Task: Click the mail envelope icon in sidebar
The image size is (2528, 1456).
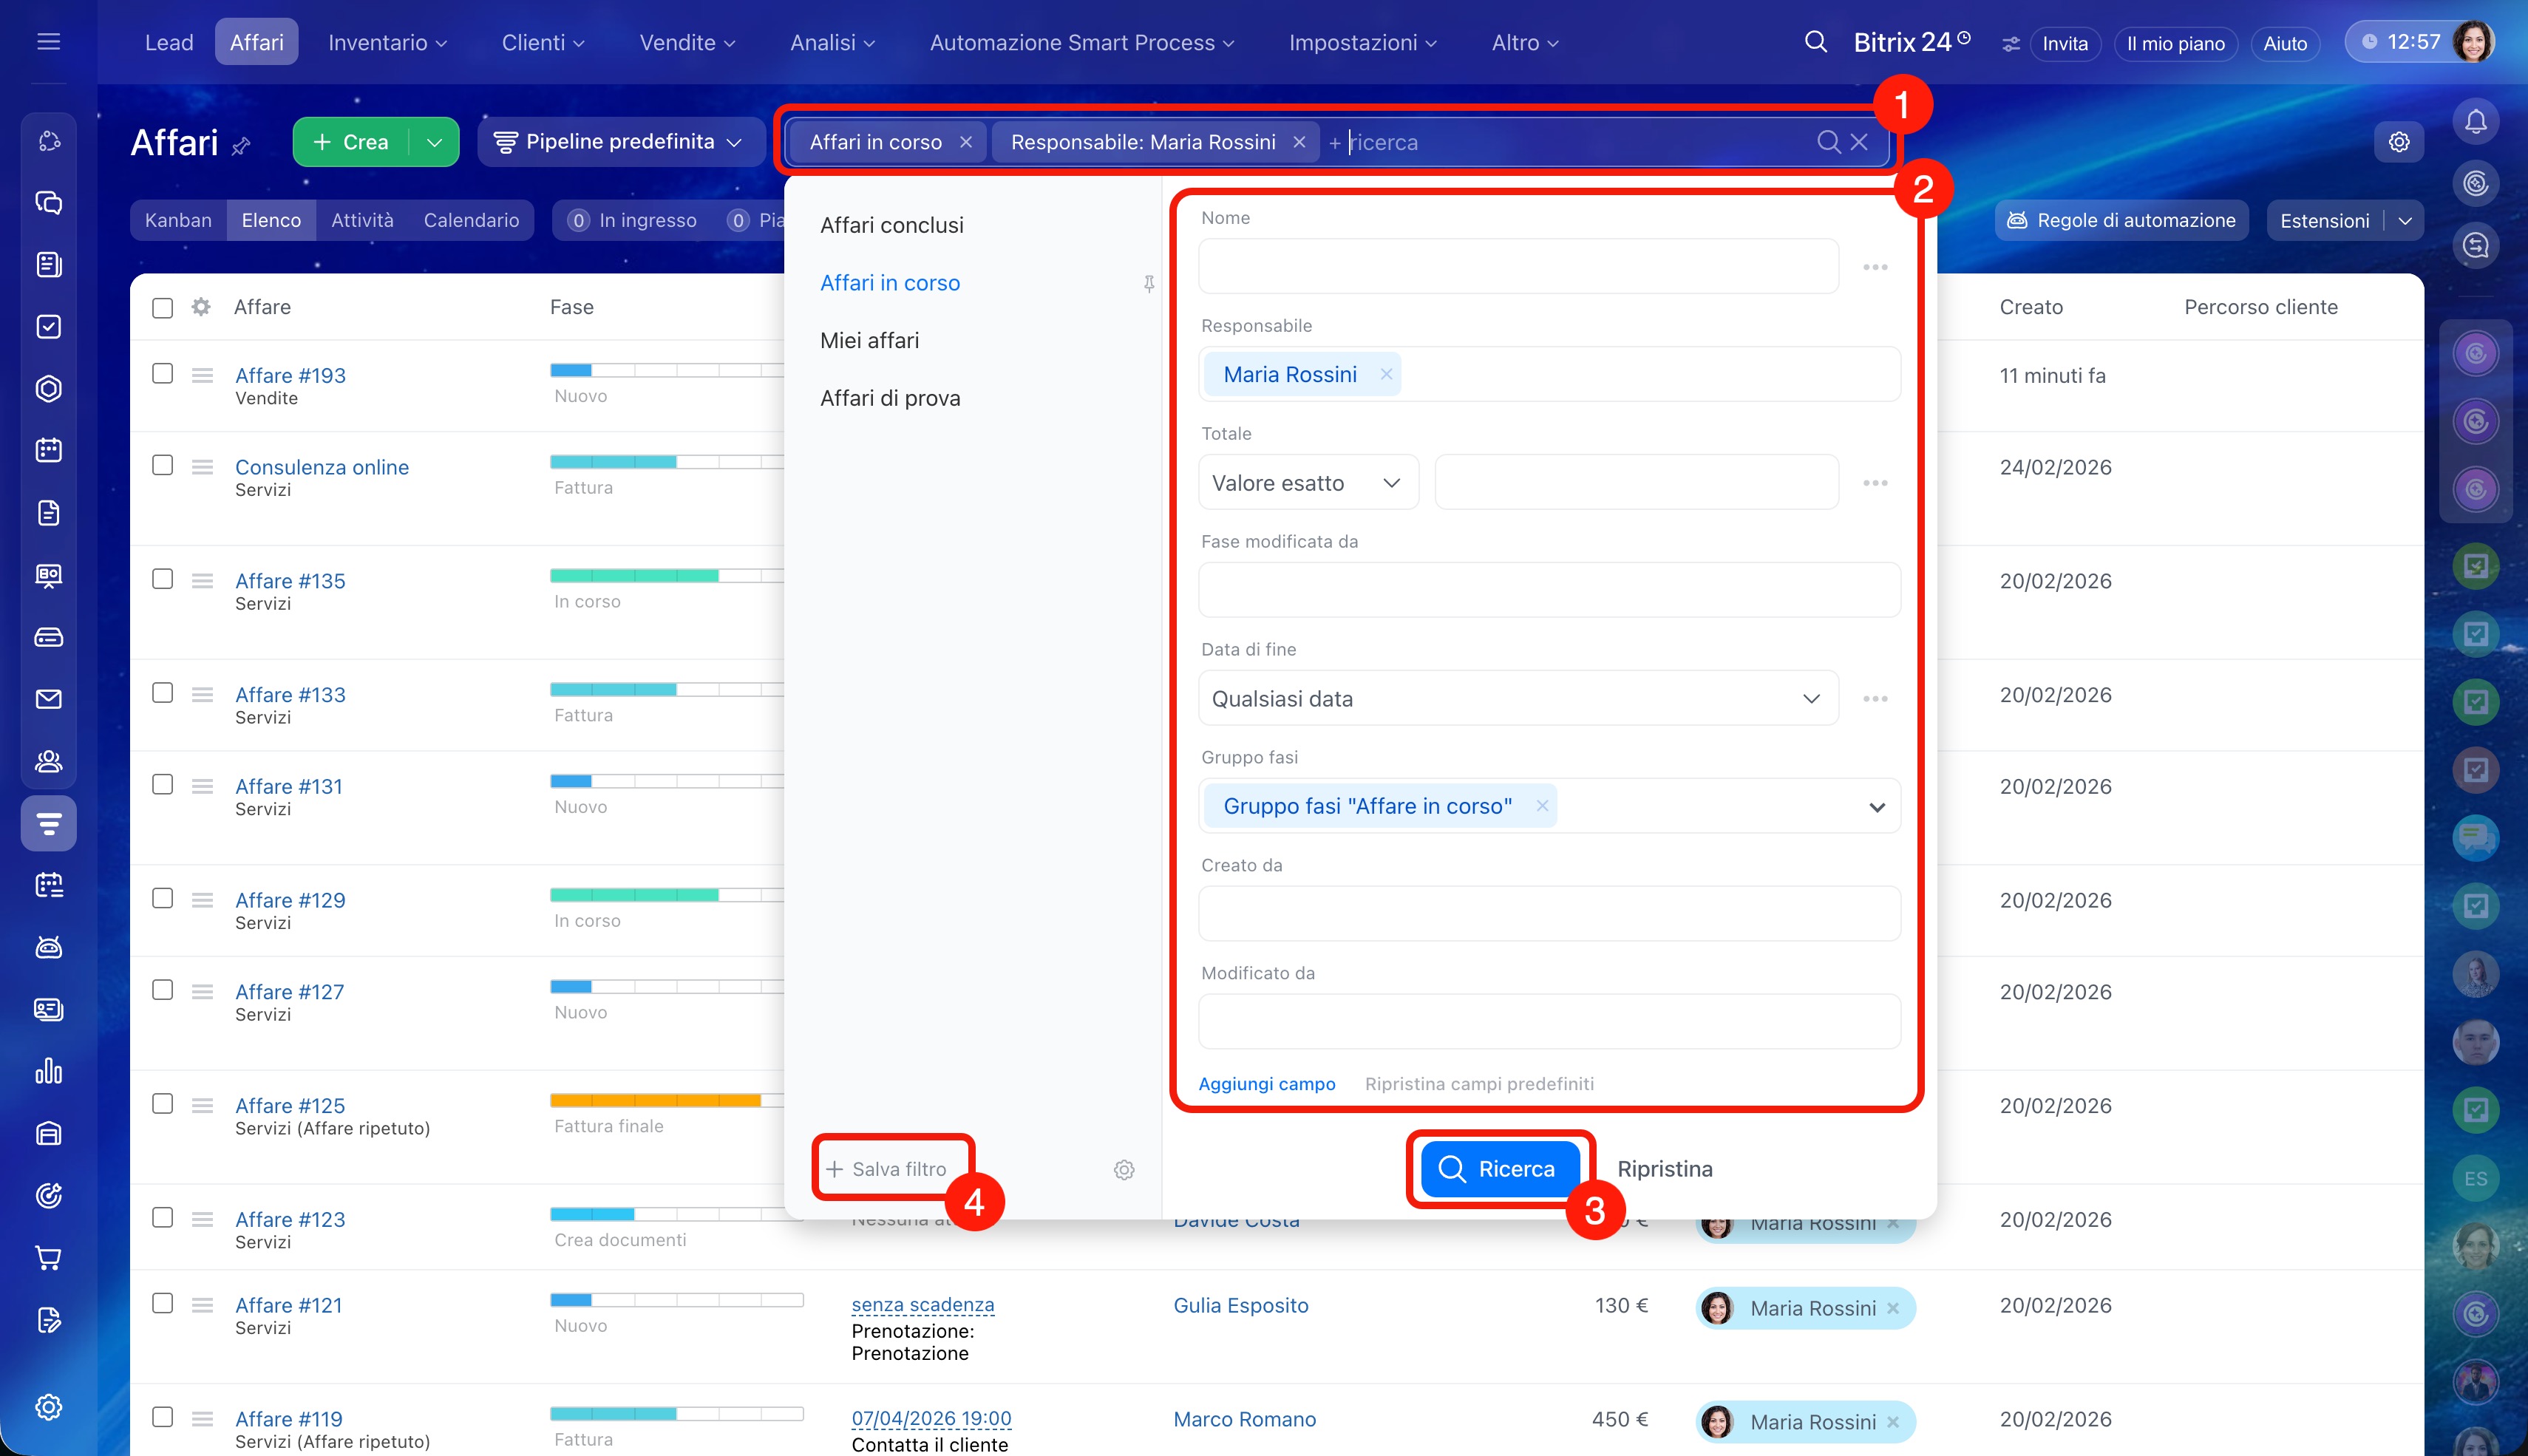Action: [48, 699]
